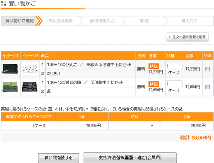Click the green 瀬音の膳 product thumbnail
Screen dimensions: 214x163
tap(10, 87)
